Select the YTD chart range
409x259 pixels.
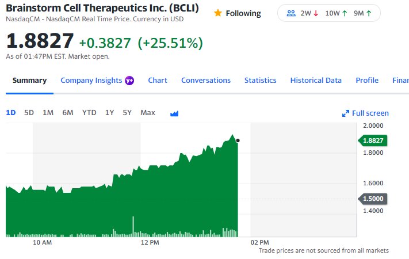click(x=89, y=113)
